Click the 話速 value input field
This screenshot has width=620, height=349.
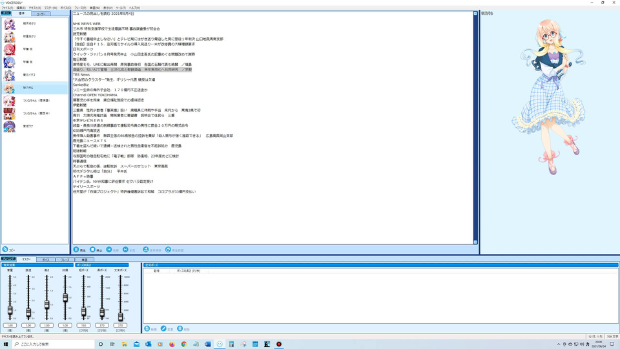coord(28,325)
